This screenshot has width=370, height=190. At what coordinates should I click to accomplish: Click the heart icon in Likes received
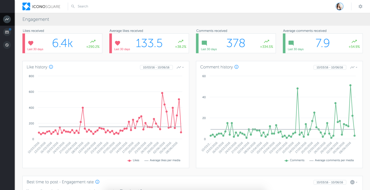31,43
